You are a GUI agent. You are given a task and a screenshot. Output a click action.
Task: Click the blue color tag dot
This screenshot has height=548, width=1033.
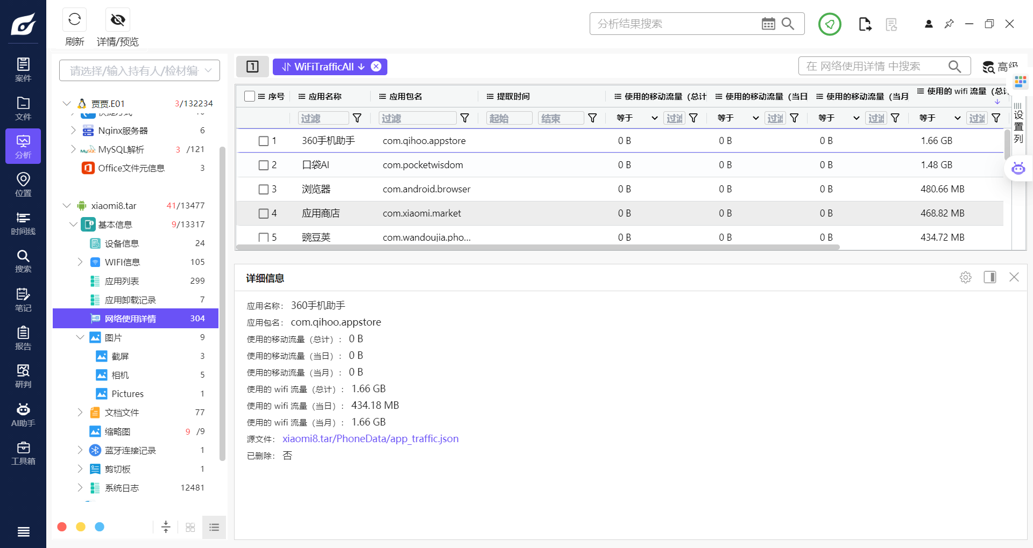pos(100,527)
